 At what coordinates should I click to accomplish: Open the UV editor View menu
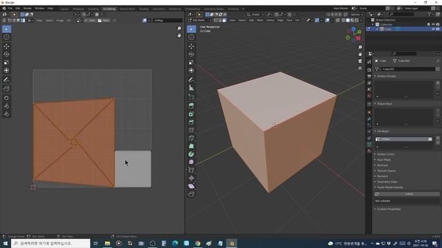[39, 20]
